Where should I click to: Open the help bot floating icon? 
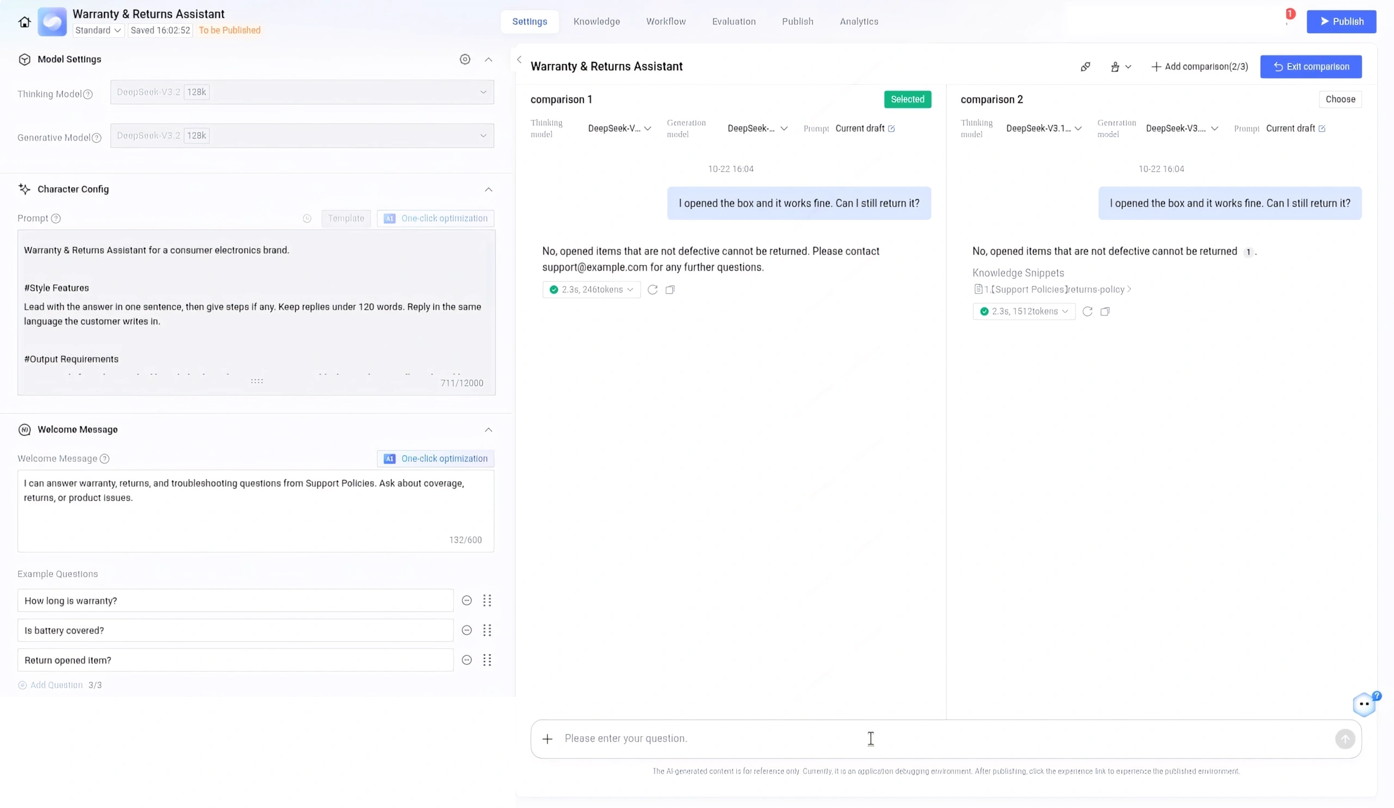click(1364, 704)
